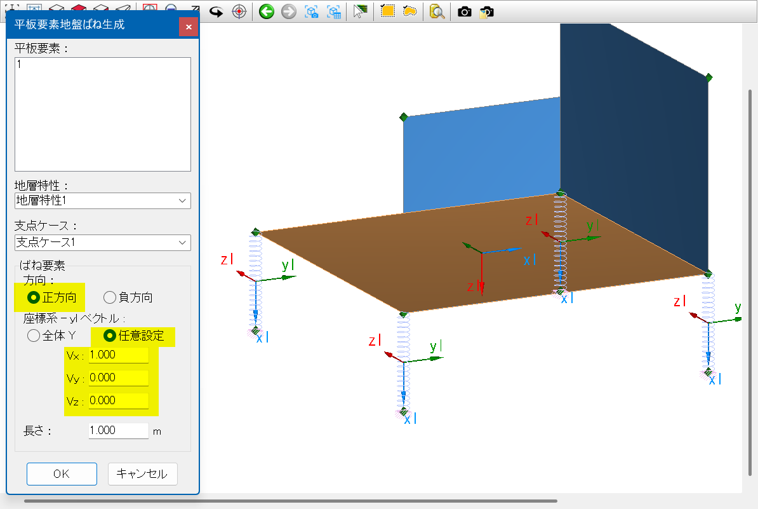The image size is (758, 509).
Task: Open the 地層特性 dropdown
Action: tap(102, 201)
